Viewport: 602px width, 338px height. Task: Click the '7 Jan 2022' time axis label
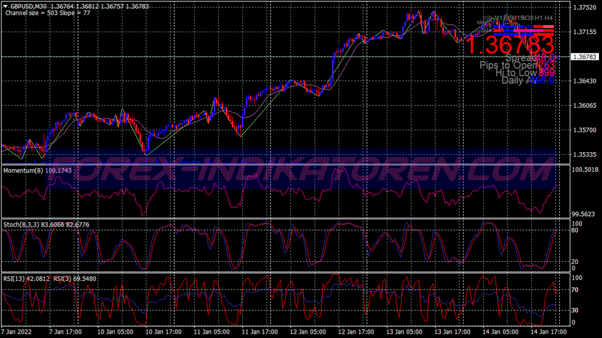tap(16, 332)
